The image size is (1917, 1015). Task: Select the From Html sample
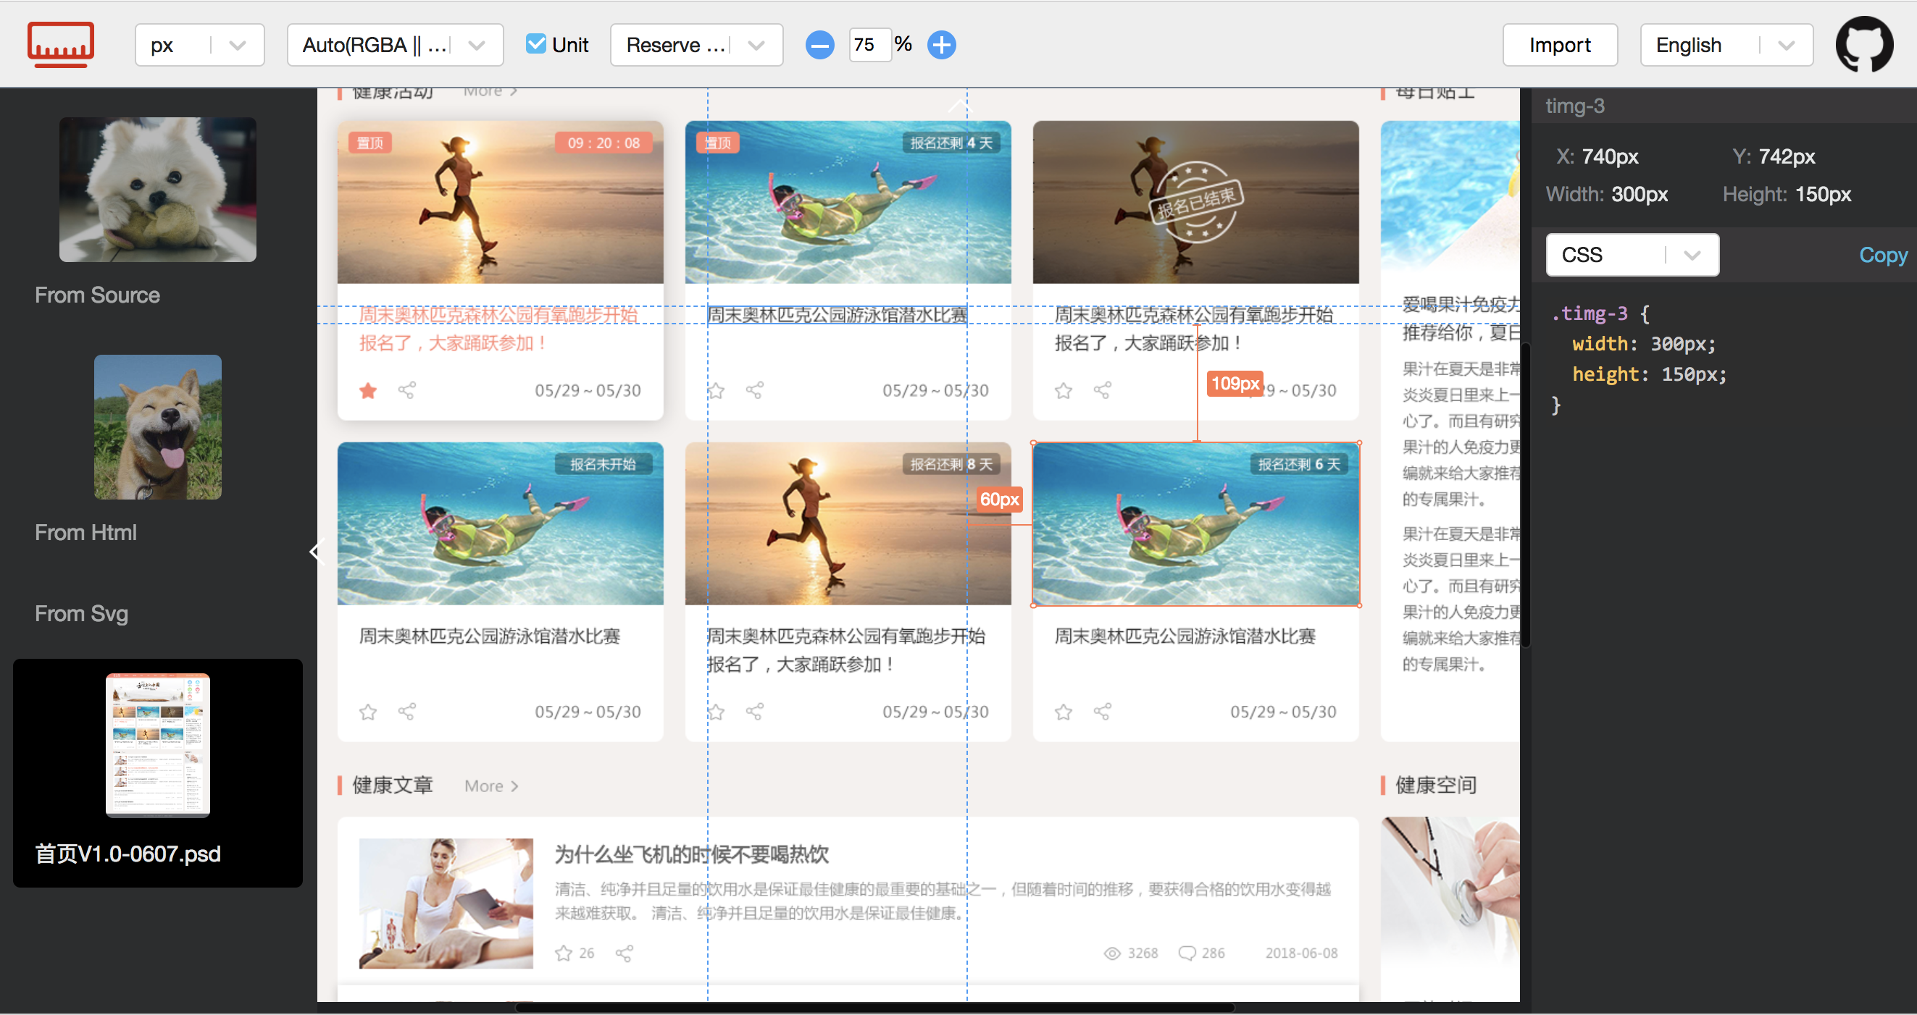click(158, 428)
